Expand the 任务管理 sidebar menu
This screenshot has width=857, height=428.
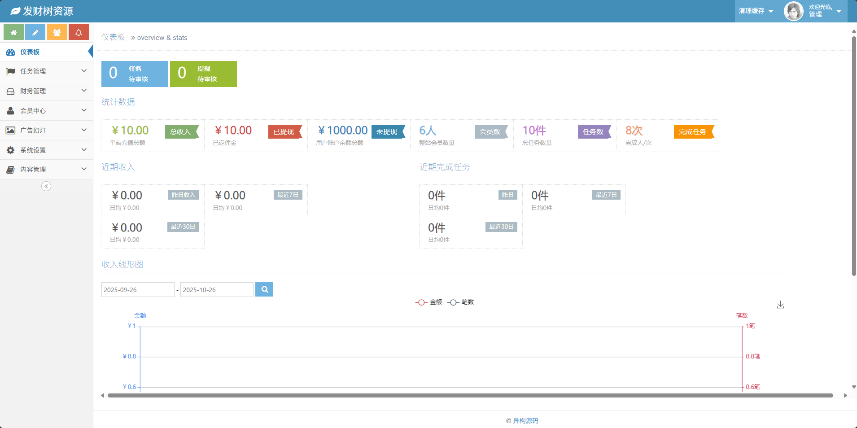(46, 71)
